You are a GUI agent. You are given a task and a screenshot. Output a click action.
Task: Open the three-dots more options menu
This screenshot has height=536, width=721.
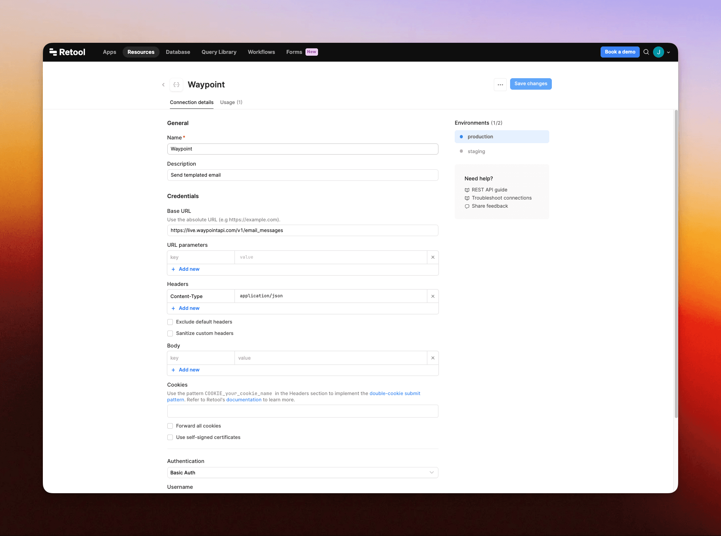(500, 85)
